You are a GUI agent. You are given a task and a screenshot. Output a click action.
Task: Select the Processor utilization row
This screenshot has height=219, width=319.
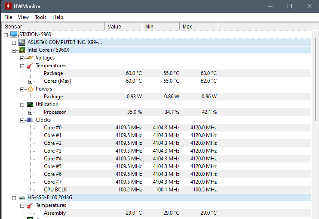[177, 112]
